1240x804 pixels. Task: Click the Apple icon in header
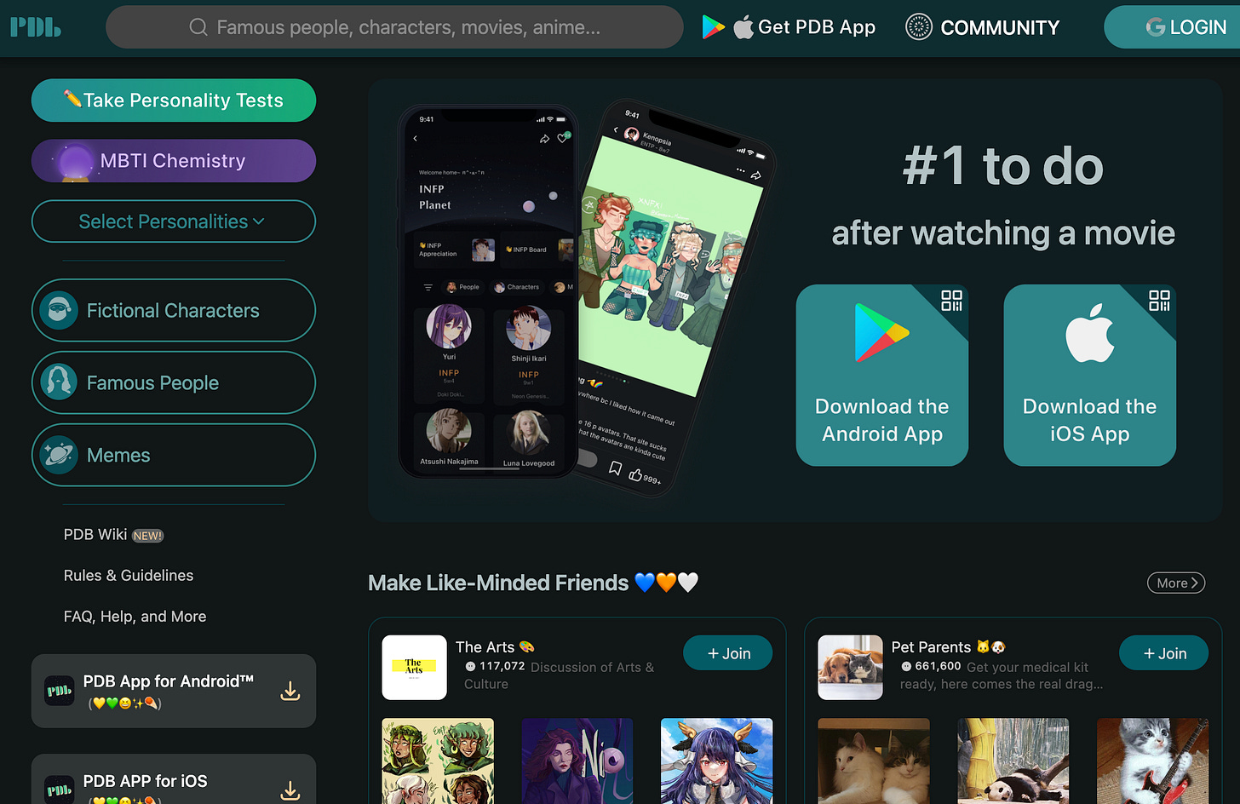pyautogui.click(x=743, y=27)
